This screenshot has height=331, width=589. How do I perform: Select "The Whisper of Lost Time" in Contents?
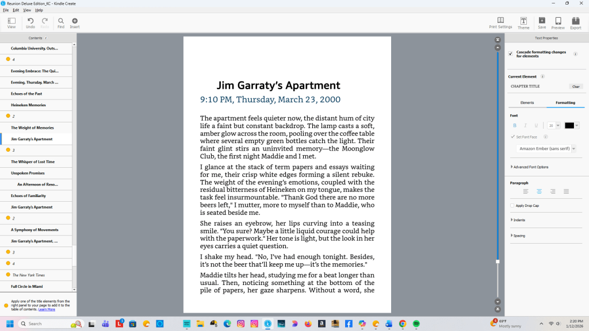click(33, 162)
